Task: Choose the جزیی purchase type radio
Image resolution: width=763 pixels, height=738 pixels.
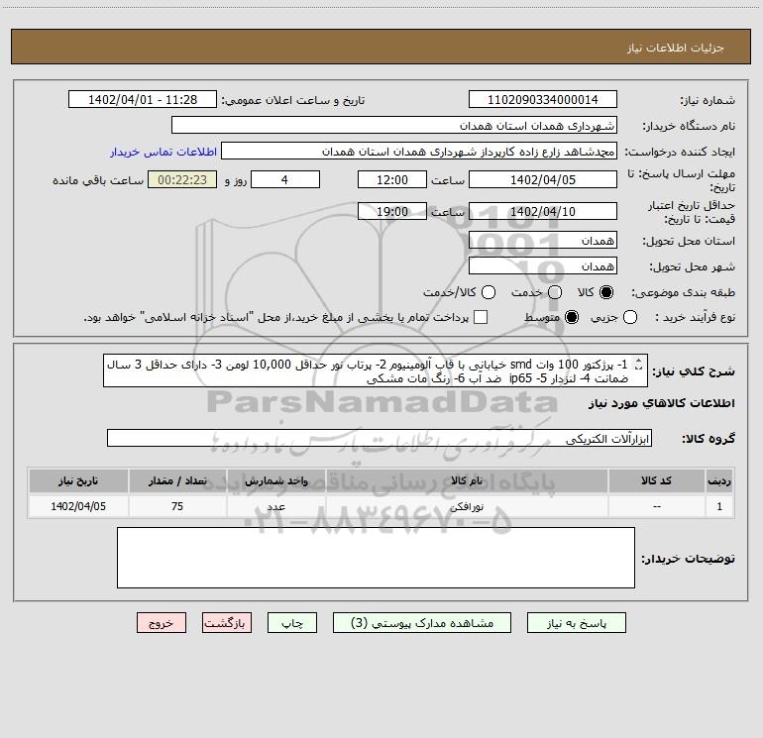Action: (629, 318)
